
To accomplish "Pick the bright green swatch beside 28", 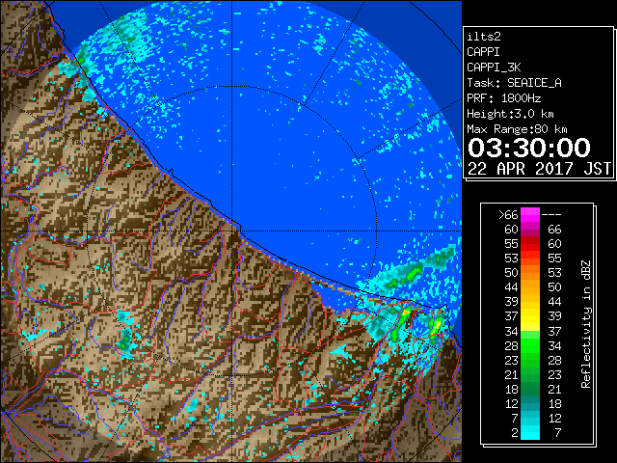I will [x=530, y=345].
